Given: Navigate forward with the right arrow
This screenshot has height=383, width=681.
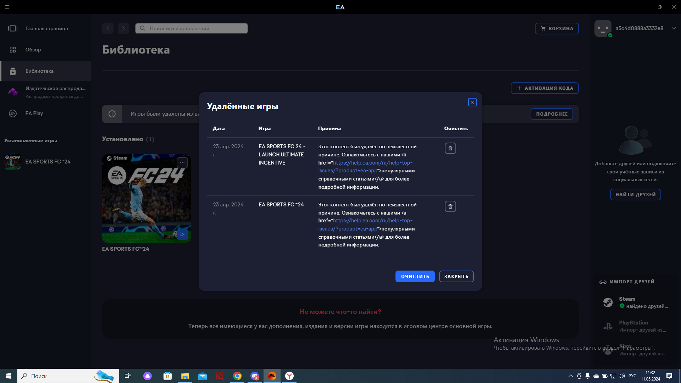Looking at the screenshot, I should coord(123,28).
